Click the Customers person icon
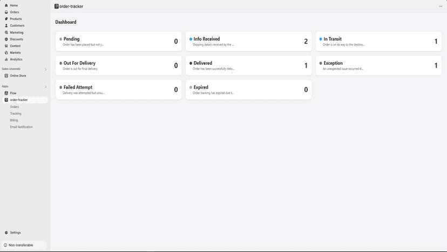 coord(6,26)
